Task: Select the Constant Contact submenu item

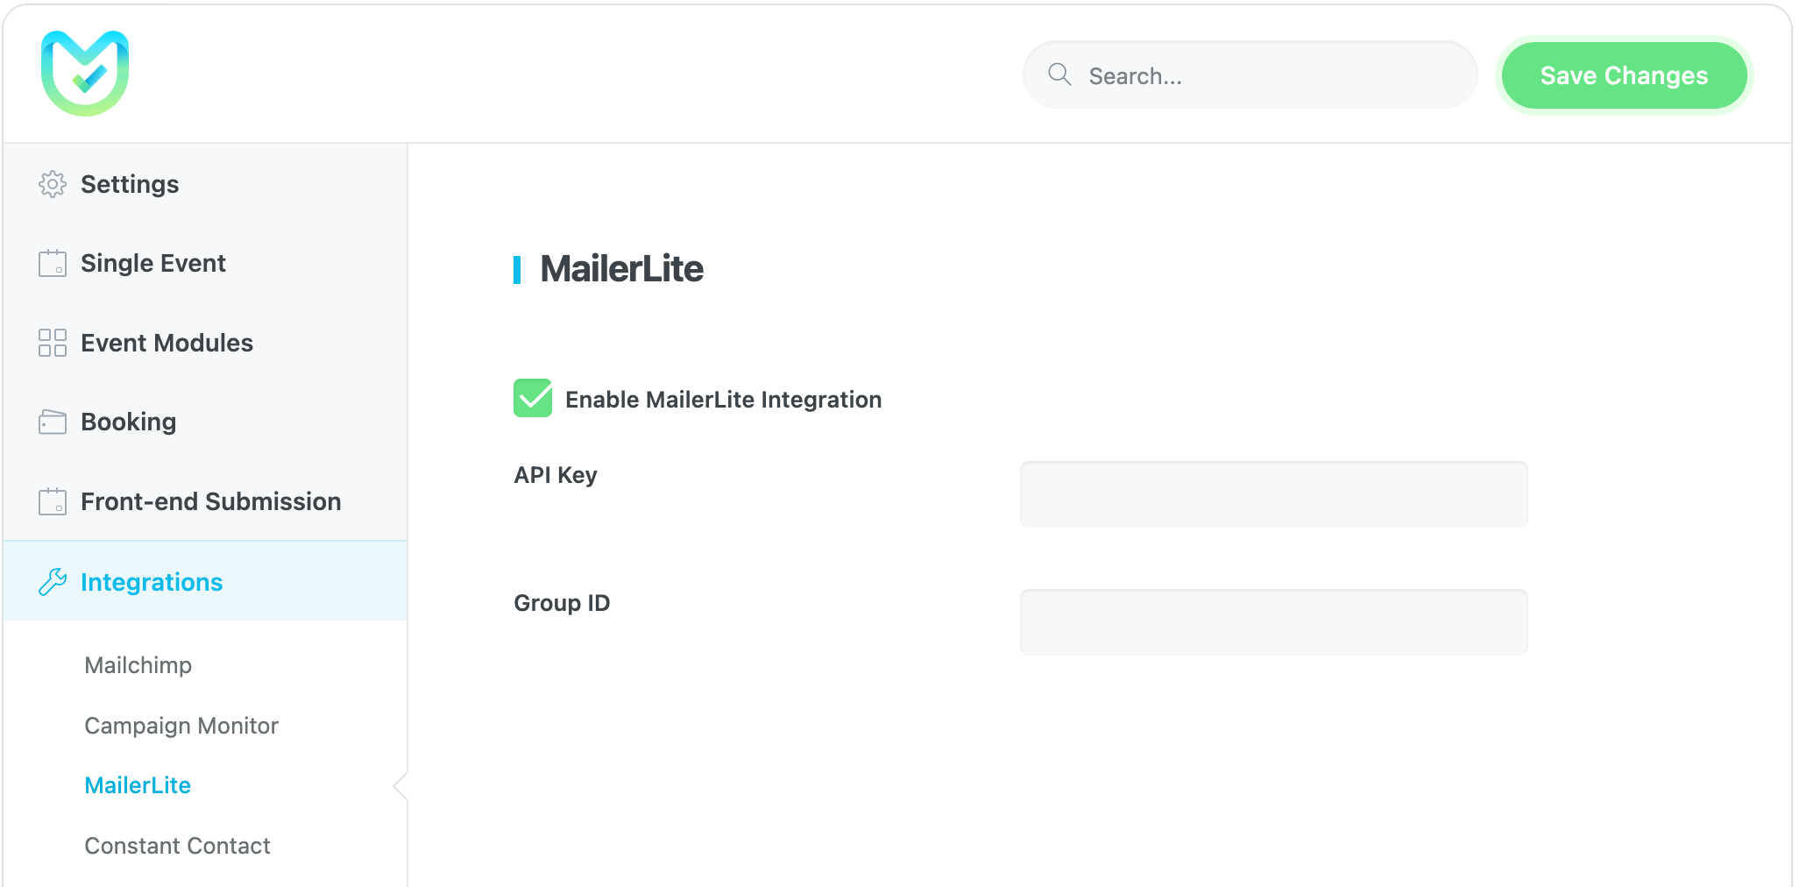Action: click(x=178, y=846)
